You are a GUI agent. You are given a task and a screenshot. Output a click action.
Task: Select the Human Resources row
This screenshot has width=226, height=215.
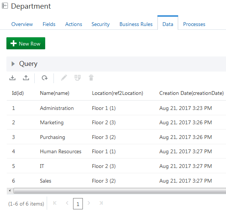tap(61, 151)
